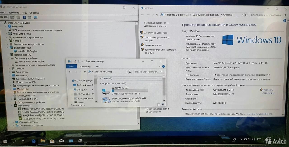Image resolution: width=289 pixels, height=147 pixels.
Task: Collapse Устройства и диски (2) group
Action: click(100, 83)
